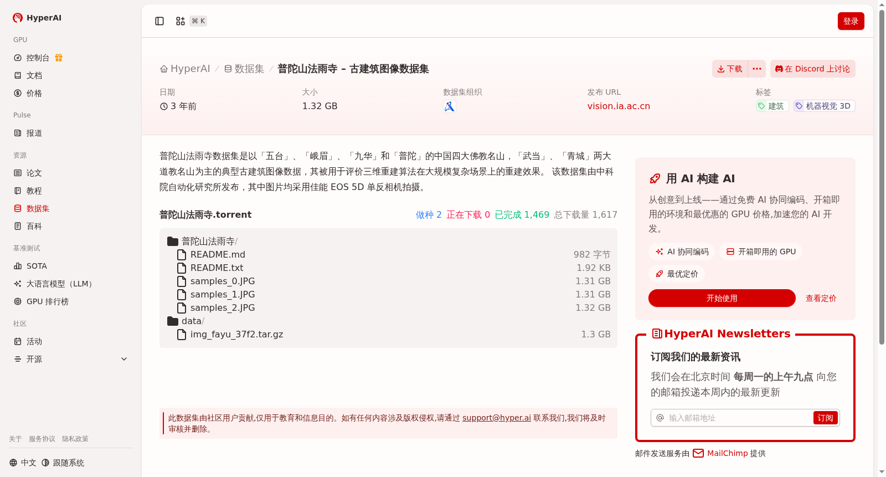Change language via 中文 globe selector
Viewport: 886px width, 477px height.
coord(23,463)
